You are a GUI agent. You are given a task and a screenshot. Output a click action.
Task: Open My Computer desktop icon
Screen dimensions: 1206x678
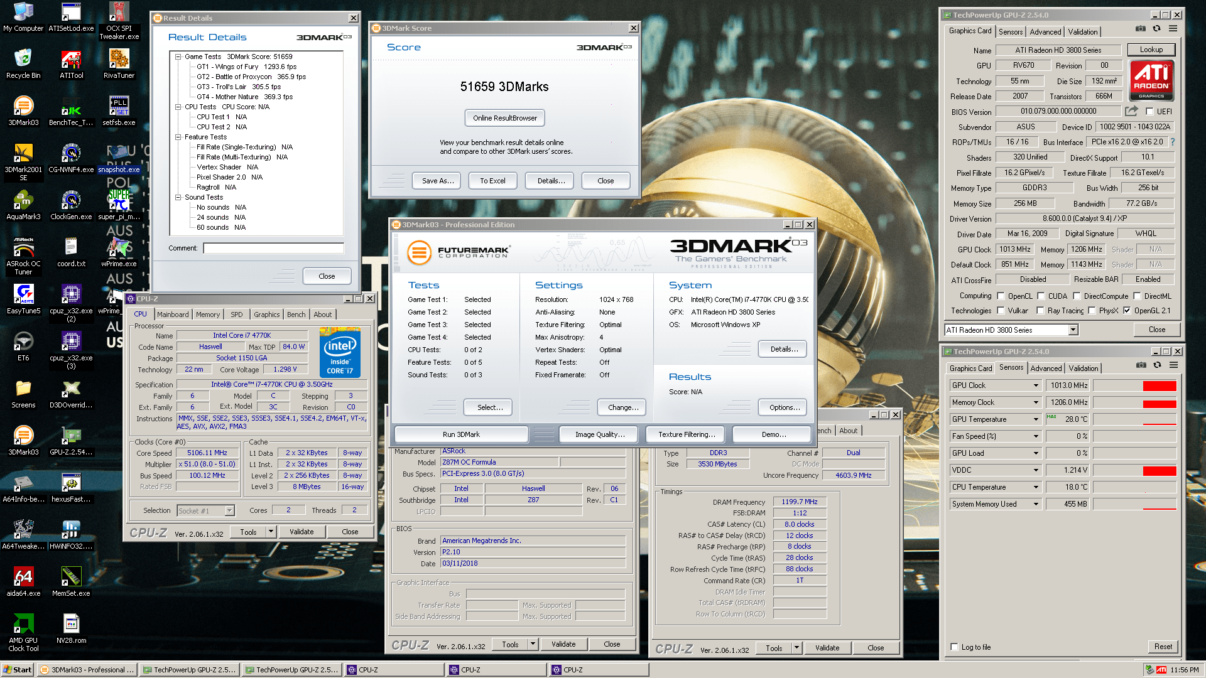[x=23, y=16]
